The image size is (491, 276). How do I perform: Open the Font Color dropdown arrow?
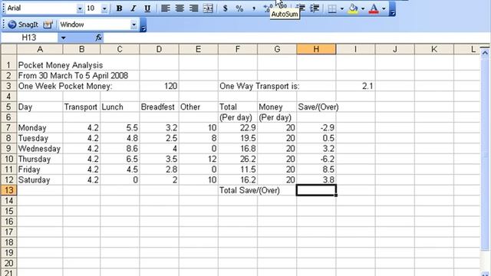[384, 8]
